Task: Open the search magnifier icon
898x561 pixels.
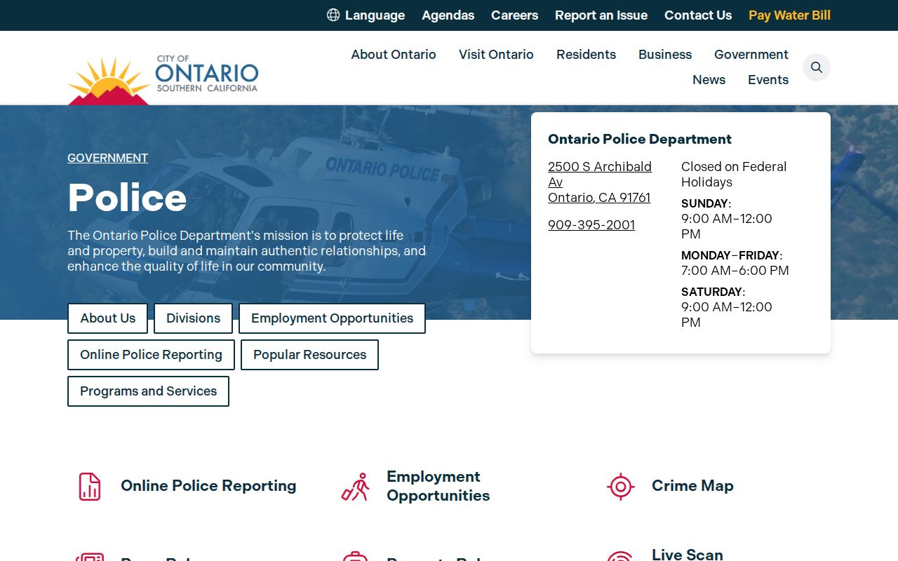Action: (x=817, y=67)
